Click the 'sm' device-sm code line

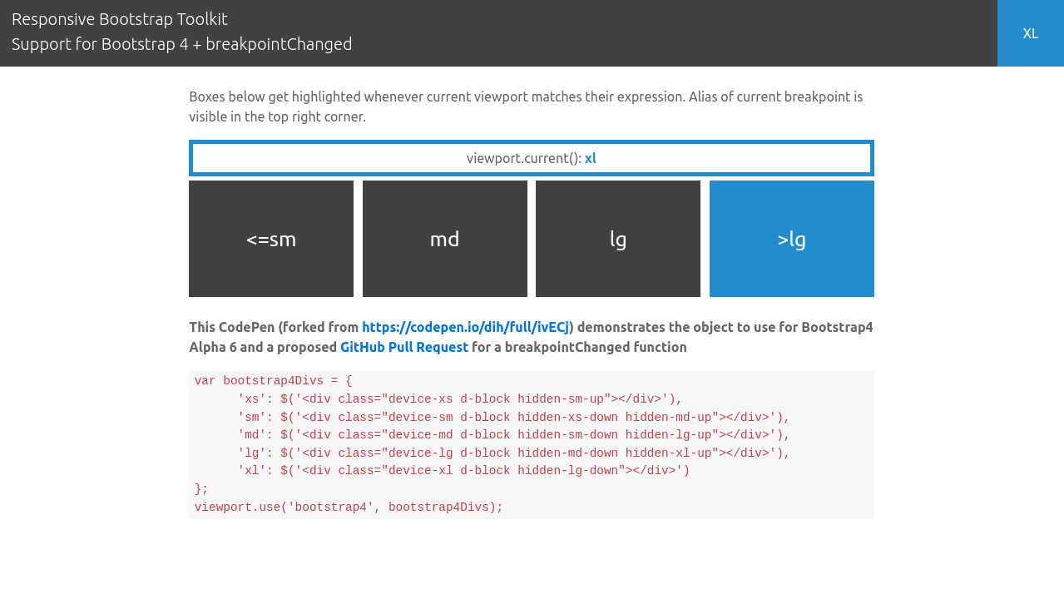pyautogui.click(x=513, y=418)
